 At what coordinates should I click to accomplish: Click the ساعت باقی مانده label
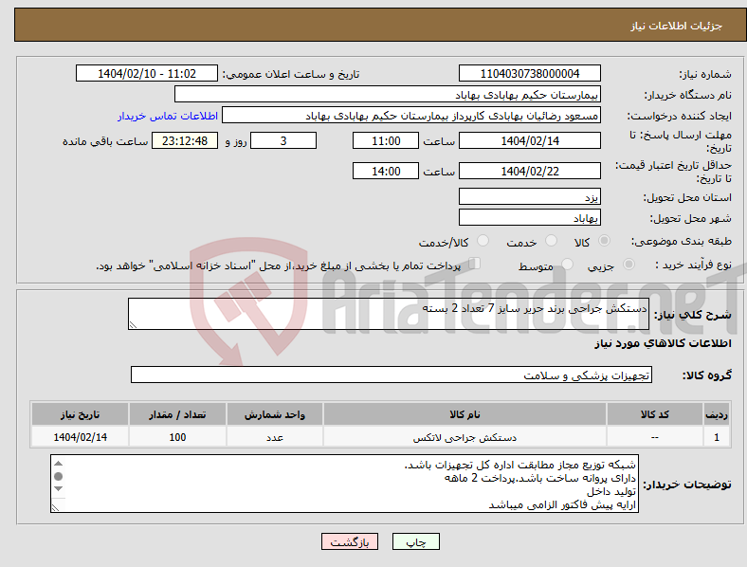coord(105,141)
